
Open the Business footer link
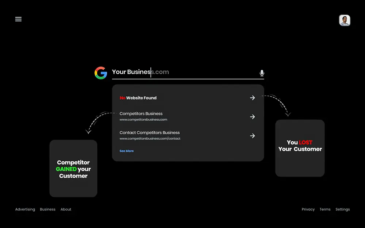coord(47,209)
